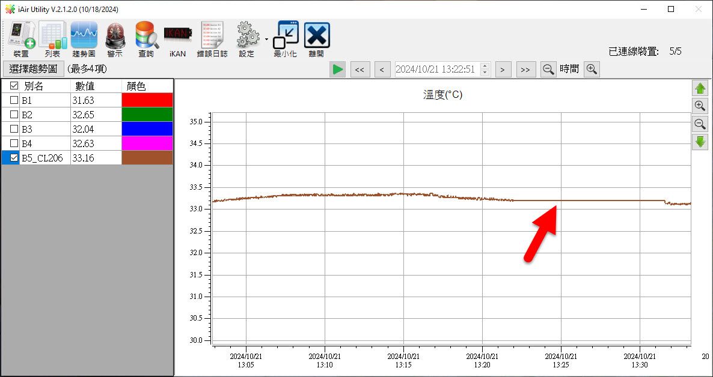Image resolution: width=713 pixels, height=377 pixels.
Task: Click the magenta color swatch for B4
Action: [147, 143]
